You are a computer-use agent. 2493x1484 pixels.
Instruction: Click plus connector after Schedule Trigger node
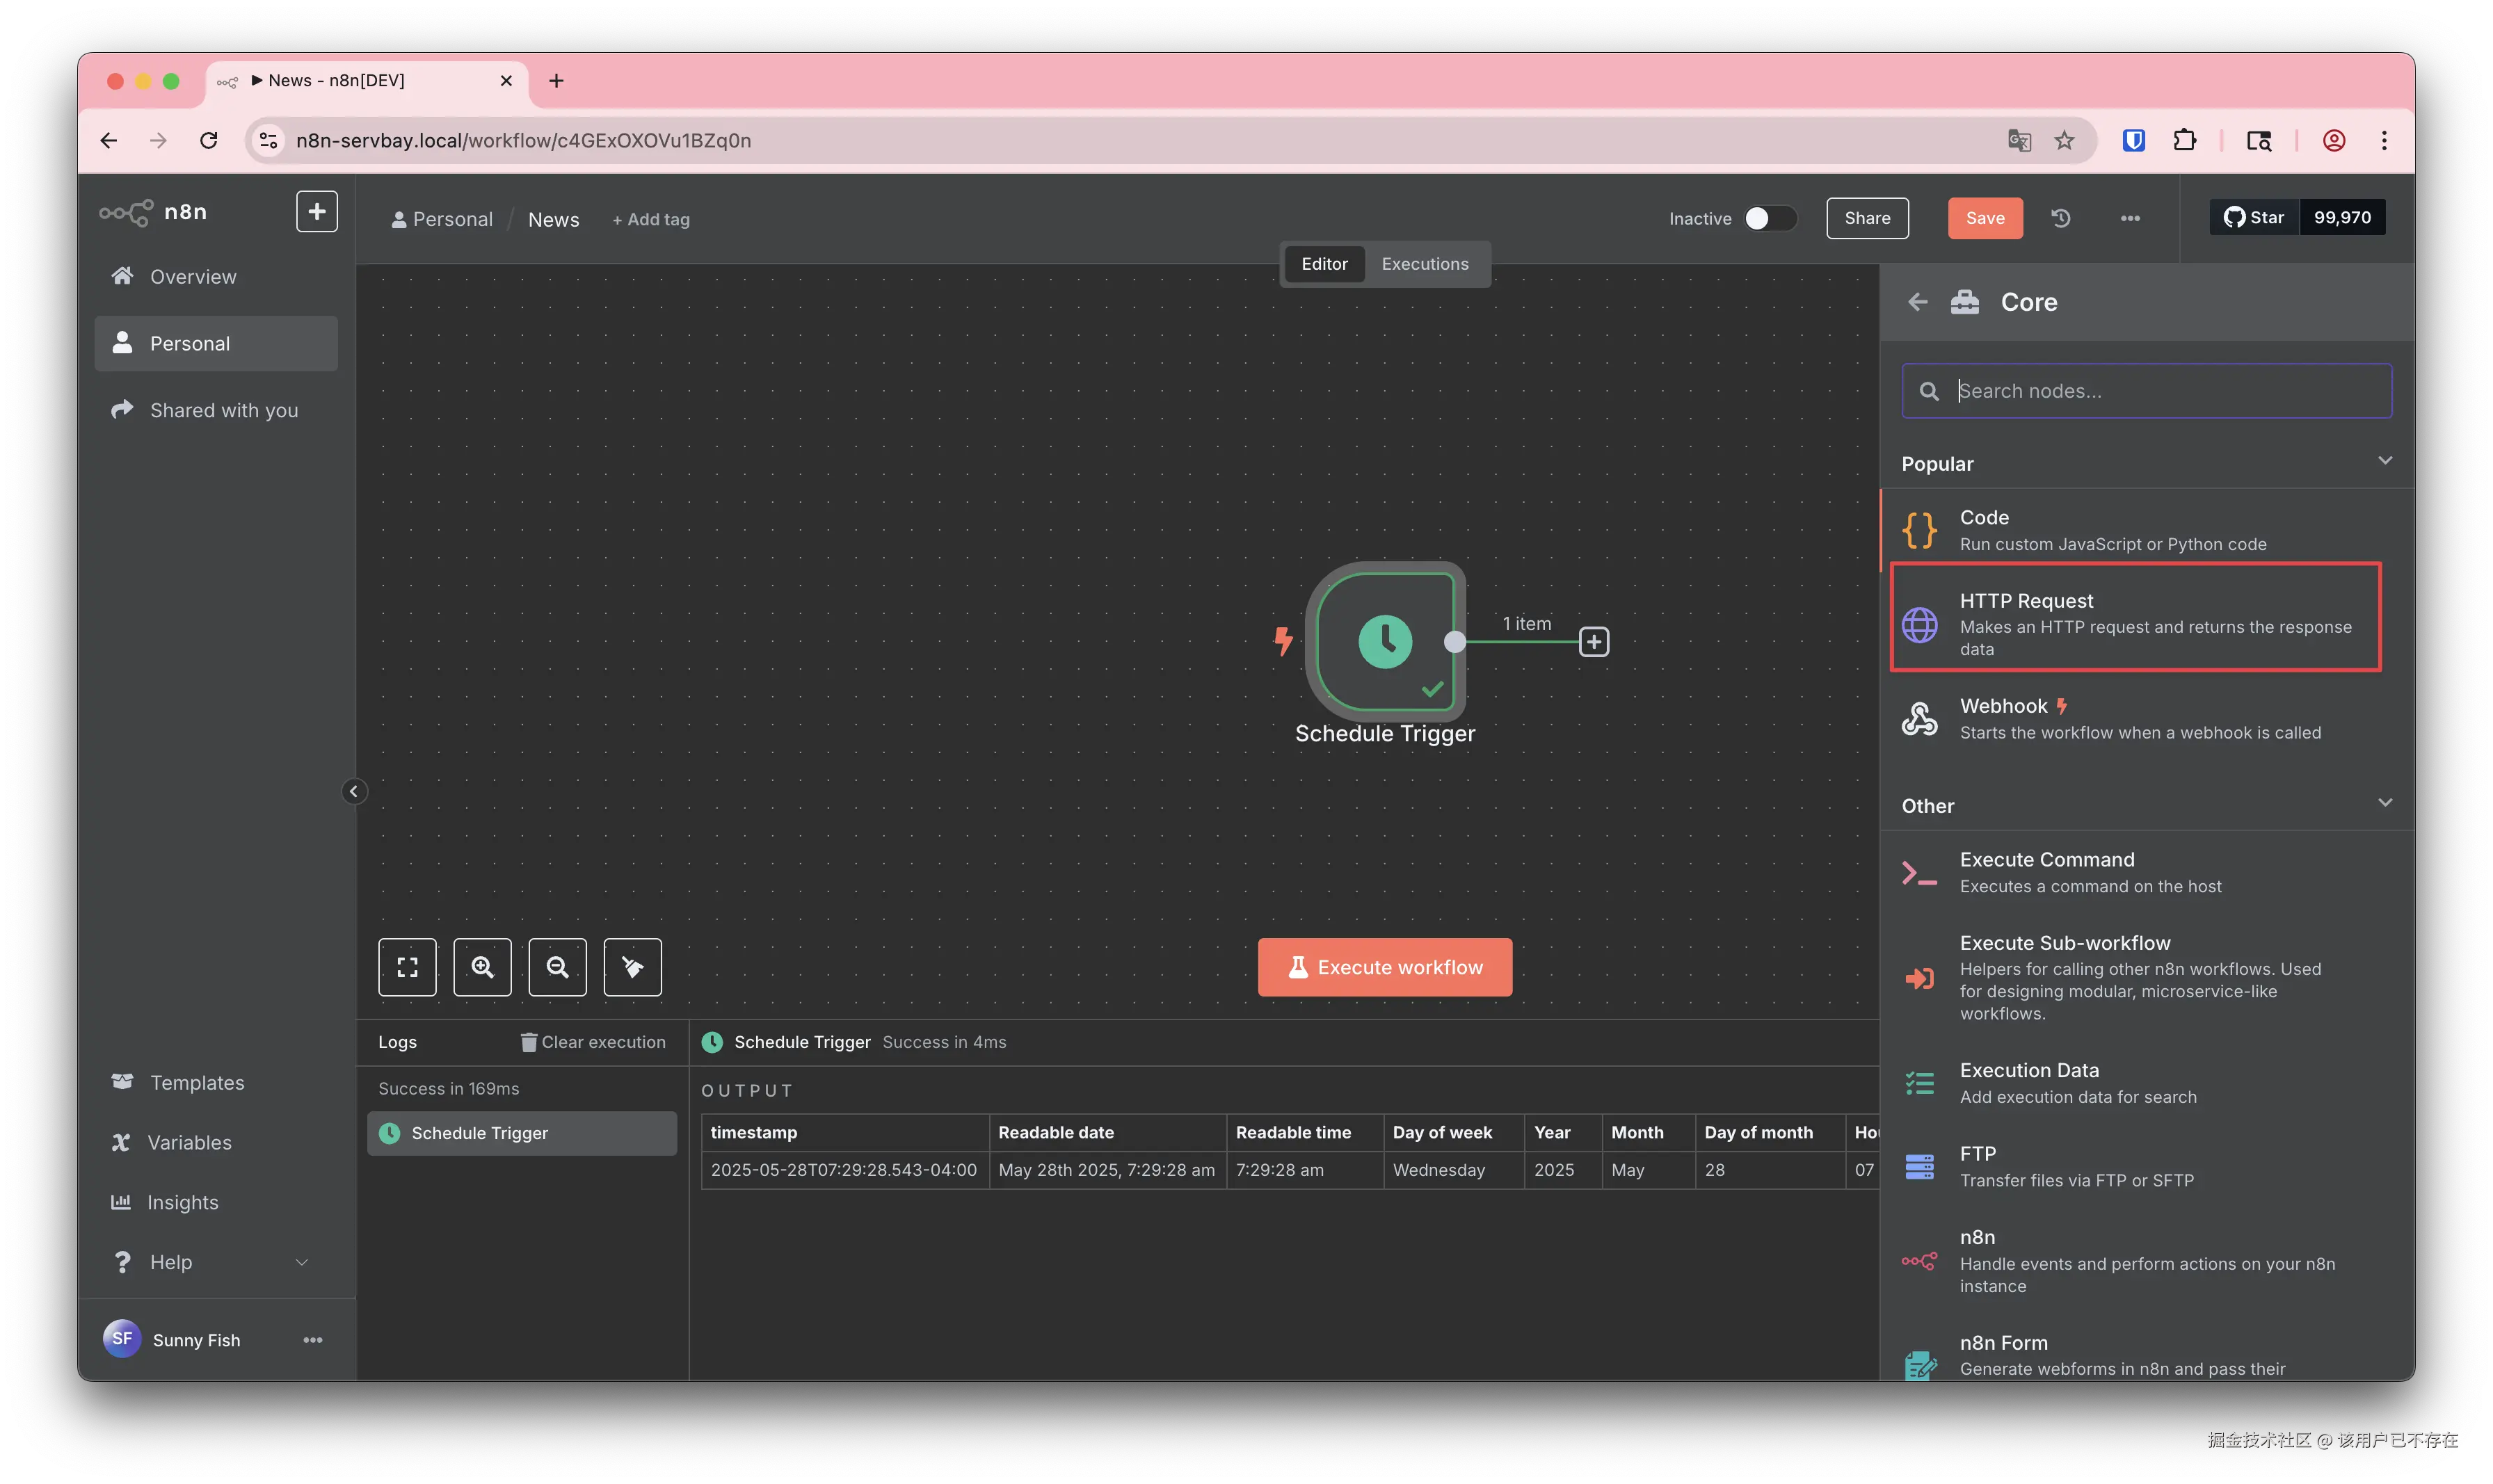1593,642
